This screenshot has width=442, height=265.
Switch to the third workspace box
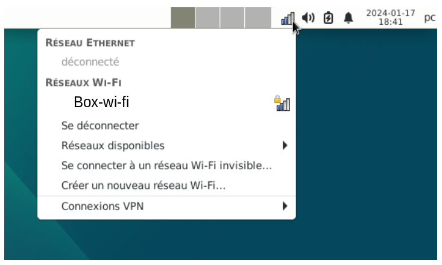(x=232, y=17)
